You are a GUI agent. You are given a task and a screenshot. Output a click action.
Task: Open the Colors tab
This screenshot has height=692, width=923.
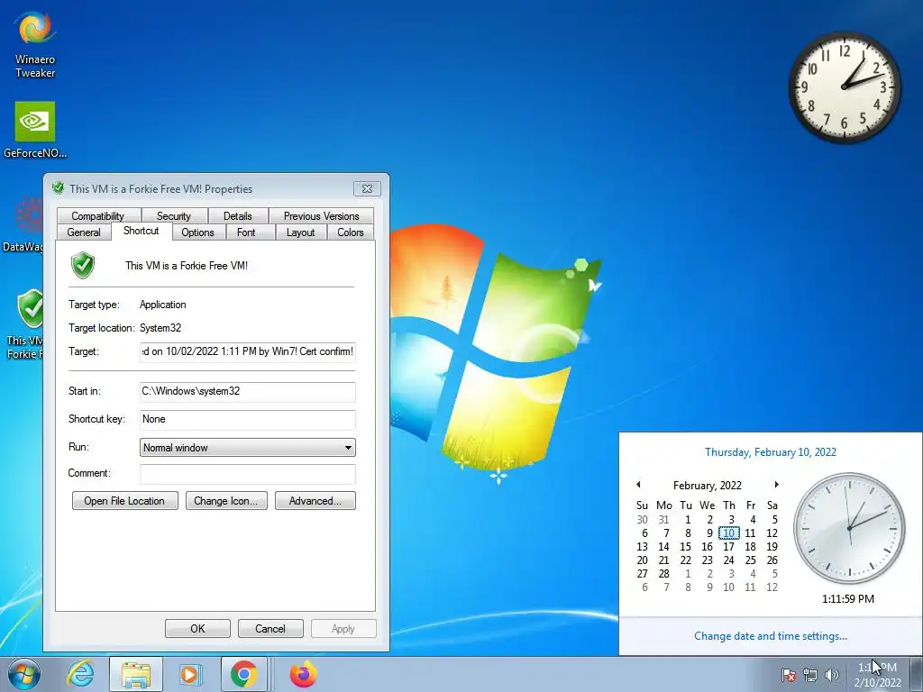(x=351, y=232)
